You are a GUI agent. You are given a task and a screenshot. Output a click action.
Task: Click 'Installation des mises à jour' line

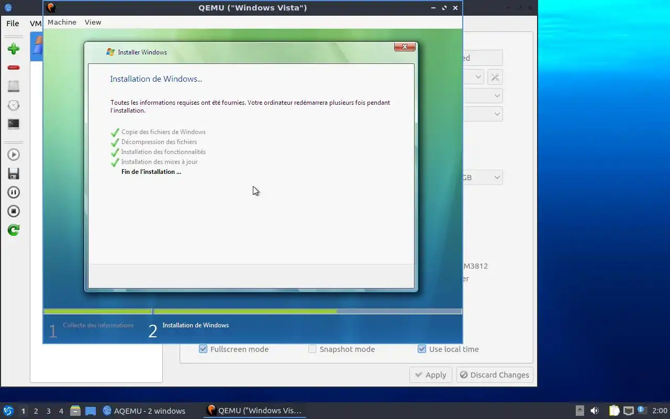(x=159, y=162)
